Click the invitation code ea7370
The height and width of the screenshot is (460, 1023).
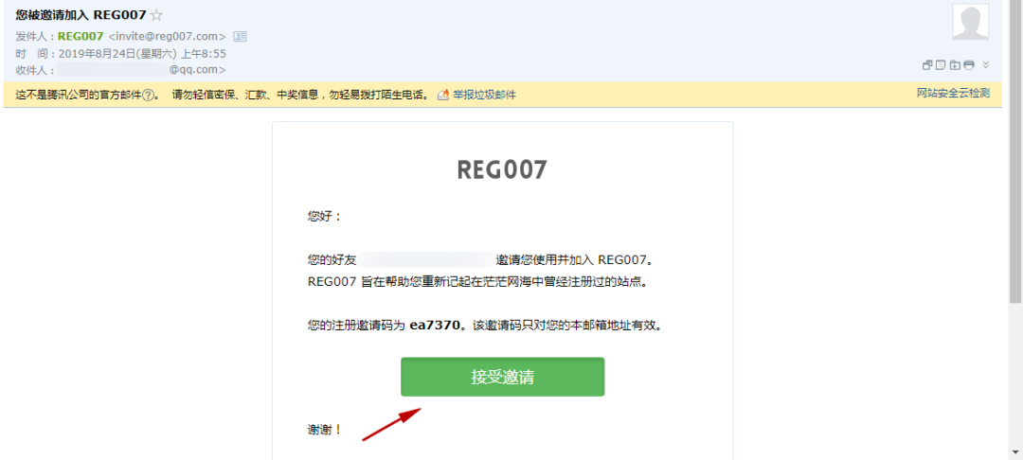click(435, 326)
